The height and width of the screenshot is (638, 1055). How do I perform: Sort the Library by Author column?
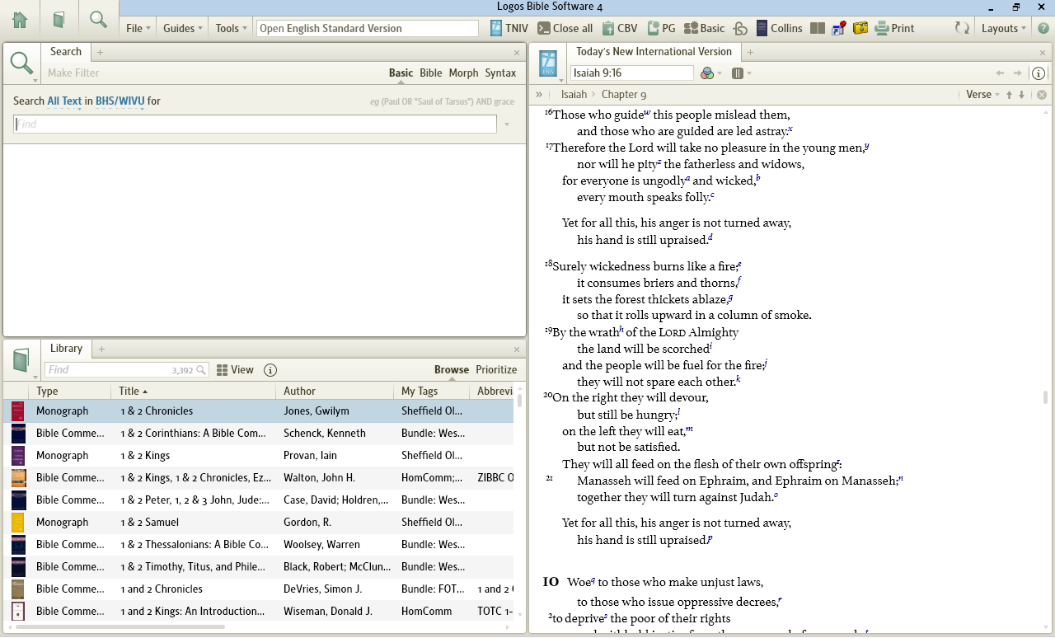coord(335,391)
